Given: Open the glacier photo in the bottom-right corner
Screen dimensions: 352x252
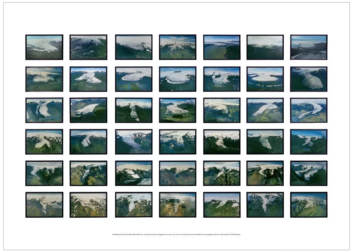Looking at the screenshot, I should pos(309,205).
